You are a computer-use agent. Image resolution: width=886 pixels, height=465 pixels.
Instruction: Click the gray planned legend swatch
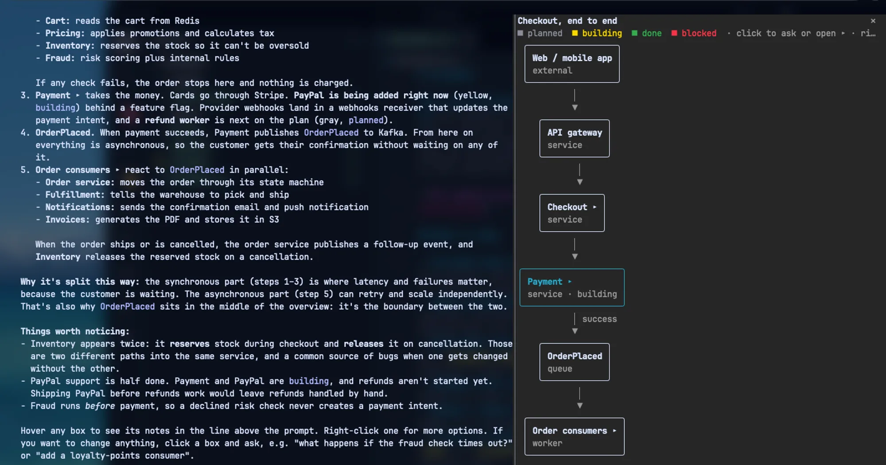(521, 33)
